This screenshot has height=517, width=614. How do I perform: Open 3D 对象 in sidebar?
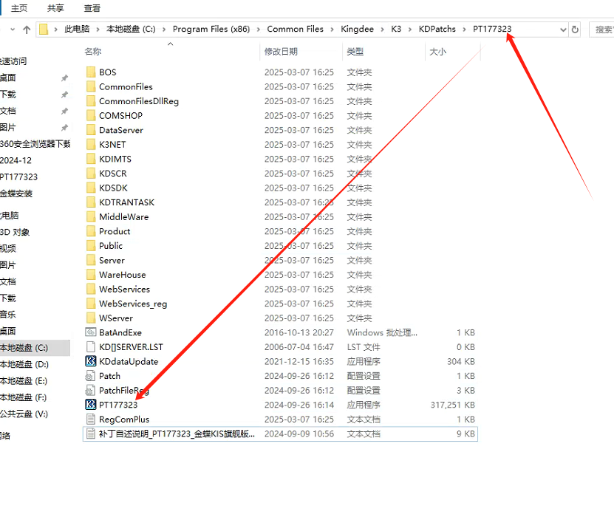[x=15, y=232]
